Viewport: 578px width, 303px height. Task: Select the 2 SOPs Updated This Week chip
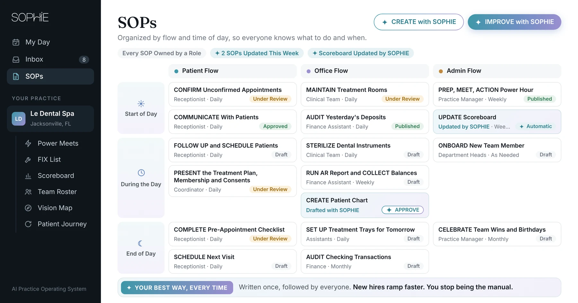click(x=257, y=53)
